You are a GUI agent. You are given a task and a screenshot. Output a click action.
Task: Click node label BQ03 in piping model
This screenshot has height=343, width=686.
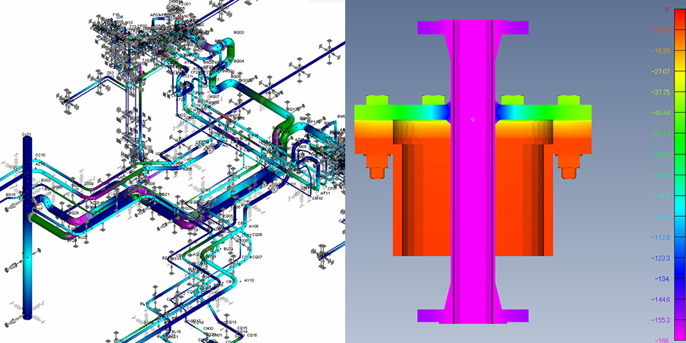coord(239,33)
